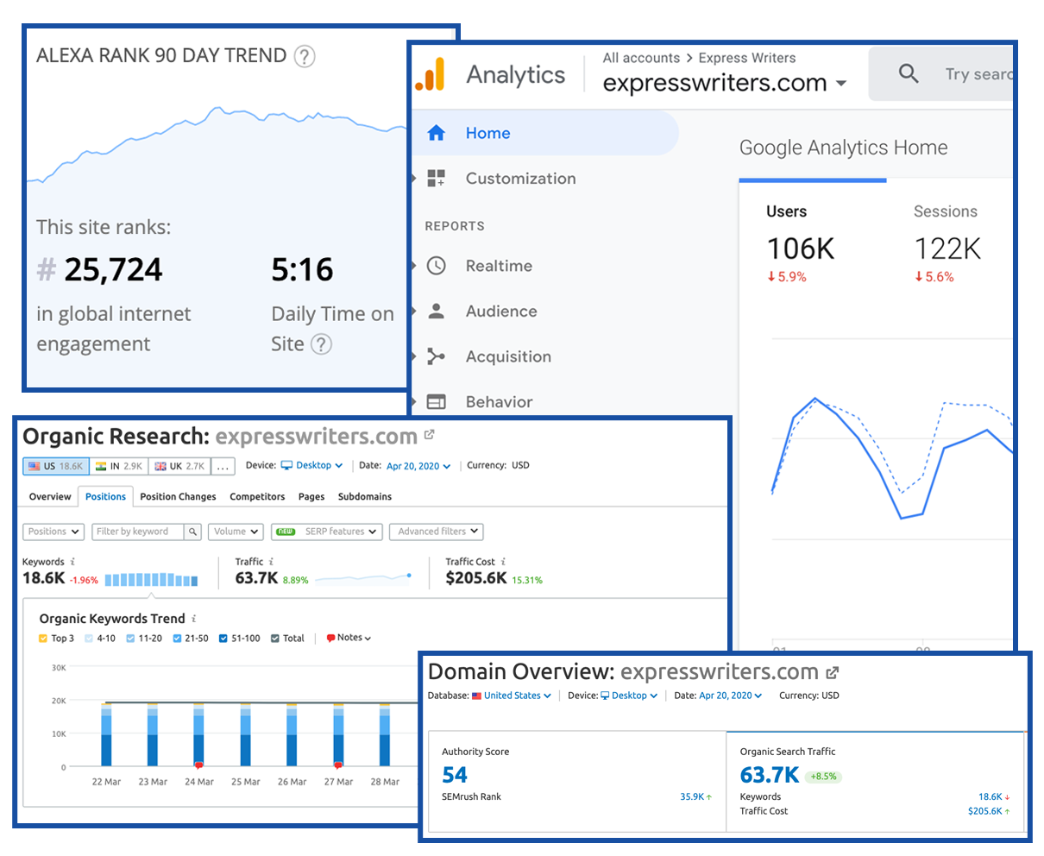Open Realtime reports via the clock icon
The width and height of the screenshot is (1044, 856).
pos(437,266)
